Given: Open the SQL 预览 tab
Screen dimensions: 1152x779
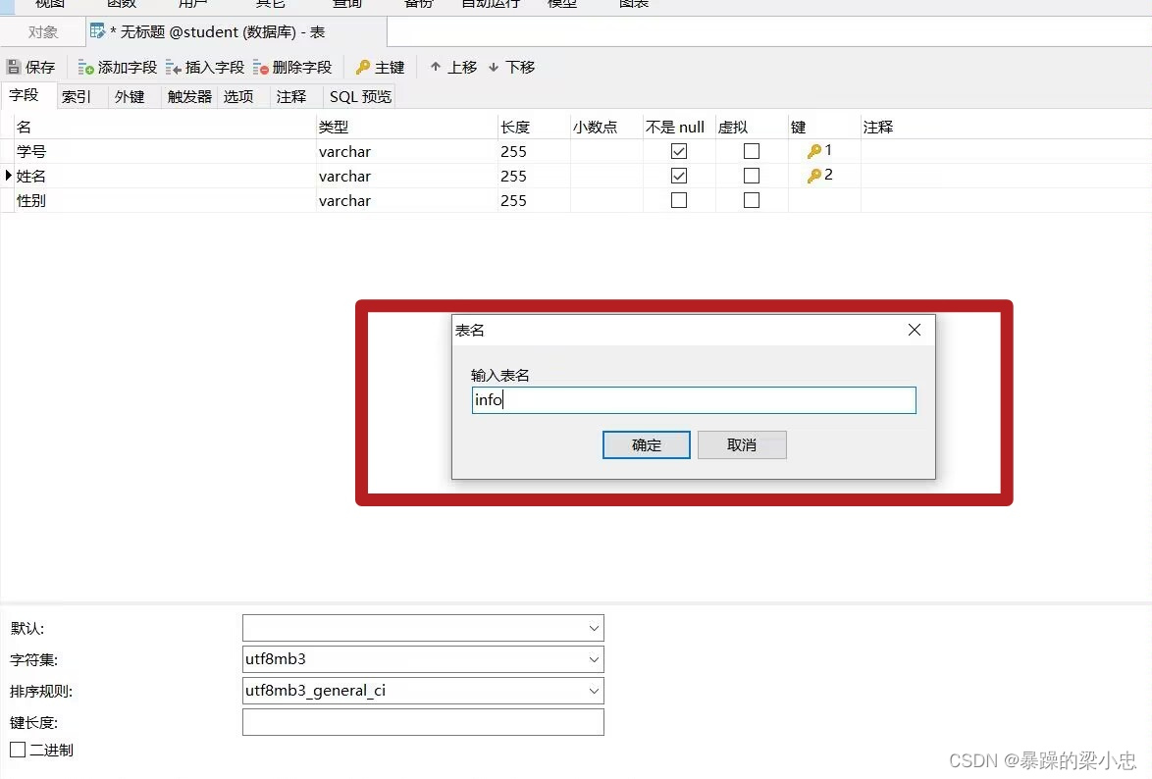Looking at the screenshot, I should pyautogui.click(x=358, y=96).
